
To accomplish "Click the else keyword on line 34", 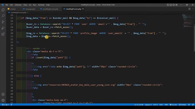I will click(36, 76).
